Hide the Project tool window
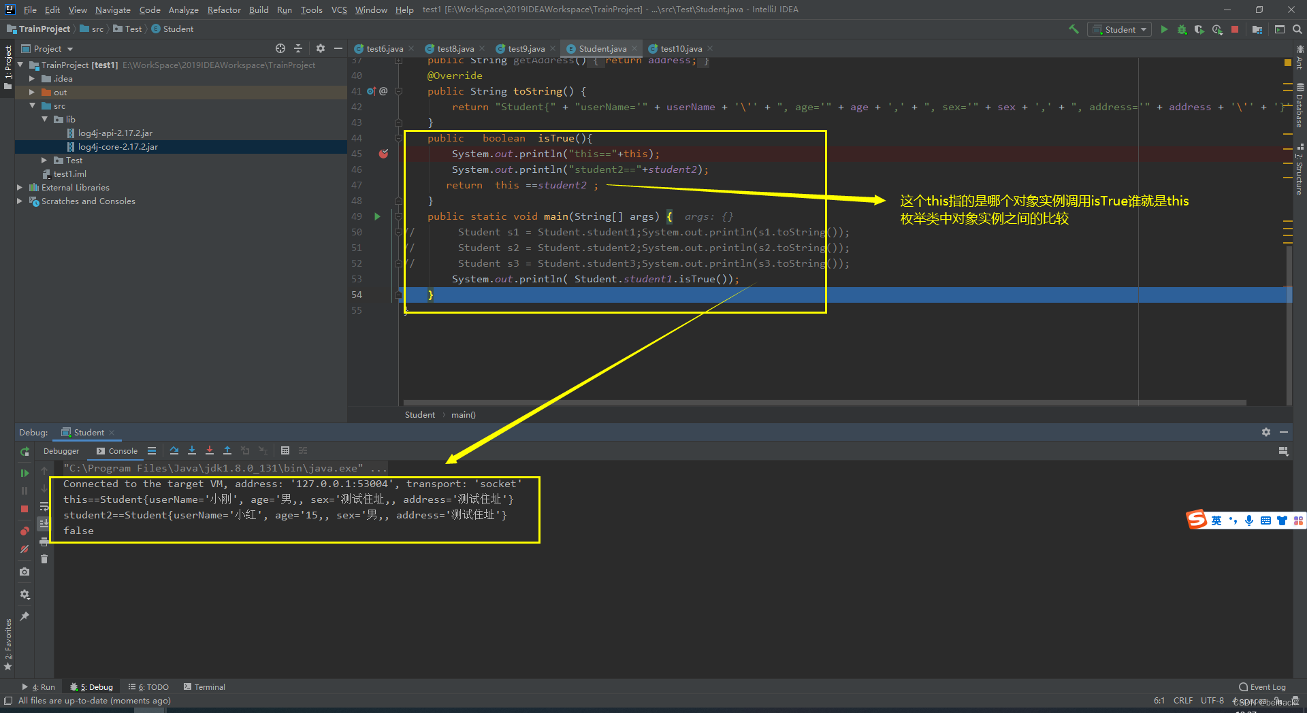1307x713 pixels. [x=338, y=48]
